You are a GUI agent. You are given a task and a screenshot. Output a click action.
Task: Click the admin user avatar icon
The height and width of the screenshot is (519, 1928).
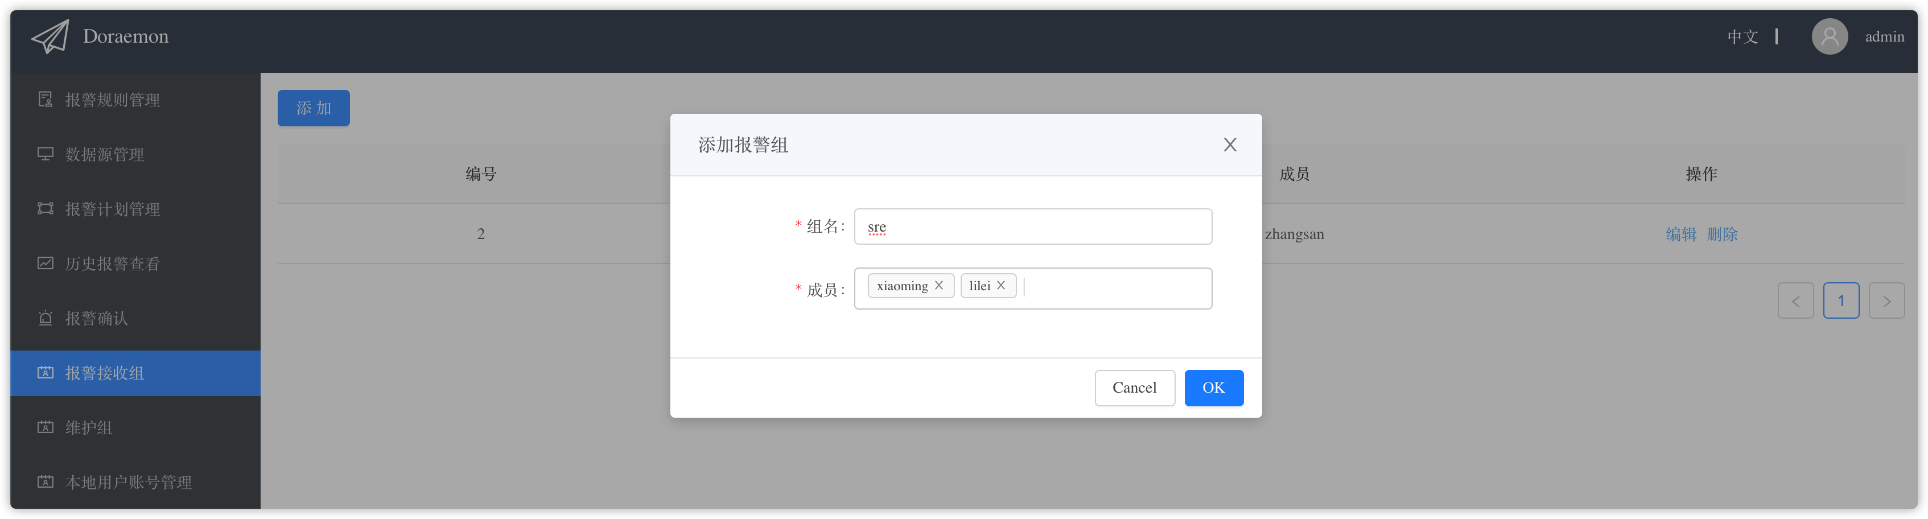(x=1829, y=36)
